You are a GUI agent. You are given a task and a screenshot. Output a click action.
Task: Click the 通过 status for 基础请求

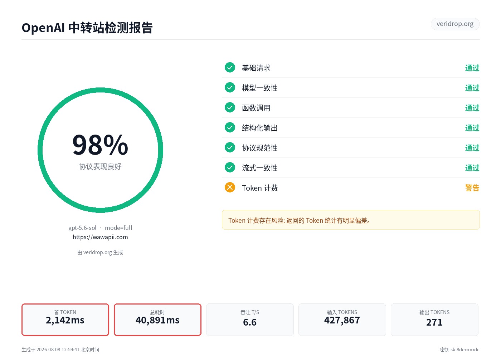[472, 68]
